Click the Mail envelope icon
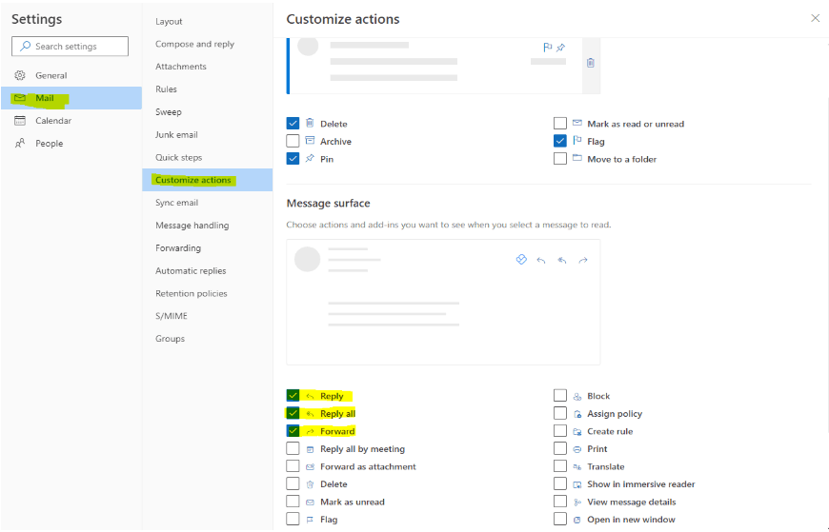This screenshot has width=829, height=532. point(20,98)
